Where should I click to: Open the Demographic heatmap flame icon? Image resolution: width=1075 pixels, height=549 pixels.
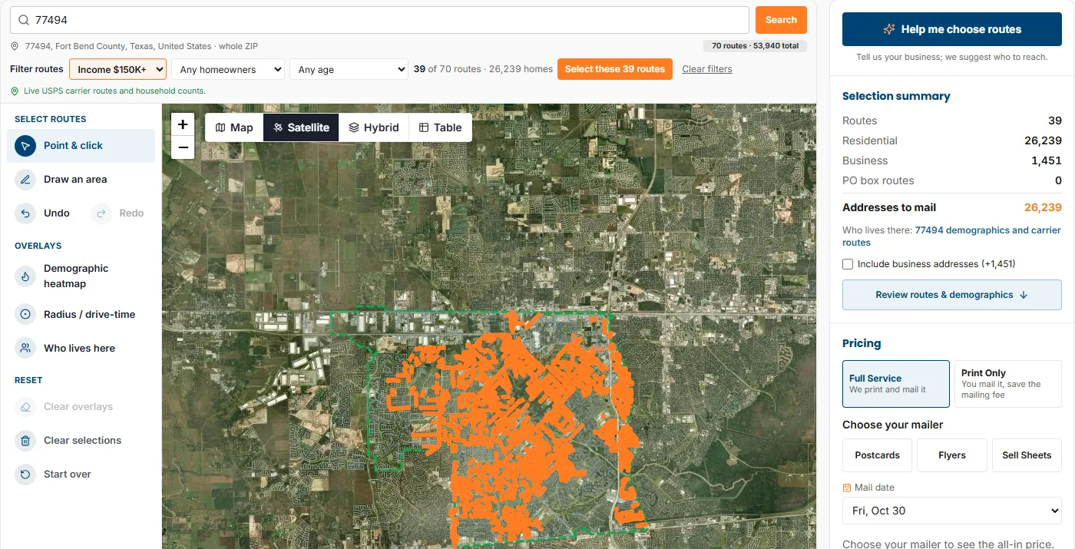(x=25, y=276)
